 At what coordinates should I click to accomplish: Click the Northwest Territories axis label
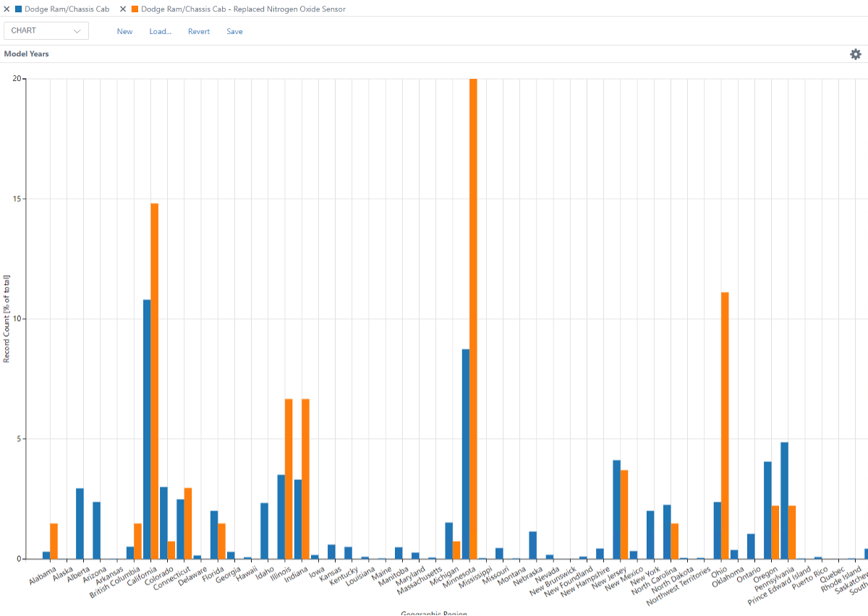pyautogui.click(x=679, y=587)
